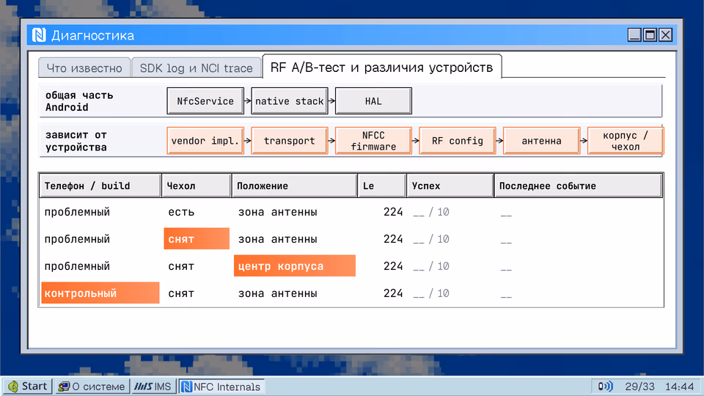Screen dimensions: 704x396
Task: Click 'Последнее событие' column header
Action: point(578,186)
